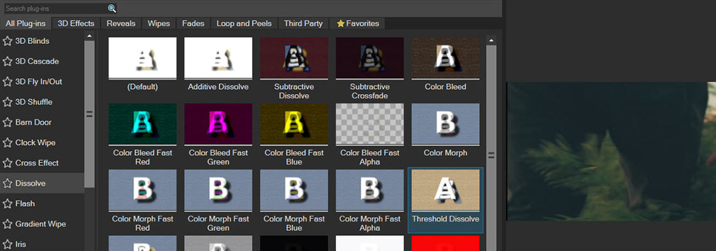The height and width of the screenshot is (251, 716).
Task: Click the plug-in list scrollbar thumb
Action: [89, 114]
